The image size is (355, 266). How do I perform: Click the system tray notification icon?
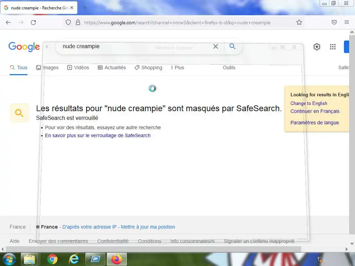(x=320, y=259)
